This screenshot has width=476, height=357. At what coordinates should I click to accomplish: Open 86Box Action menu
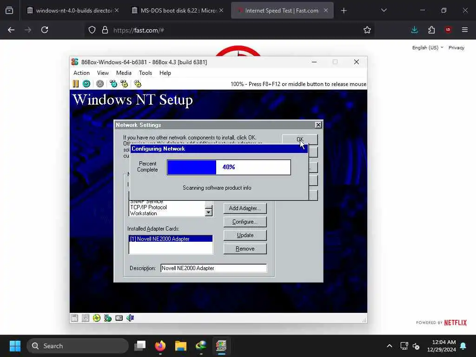click(x=81, y=73)
